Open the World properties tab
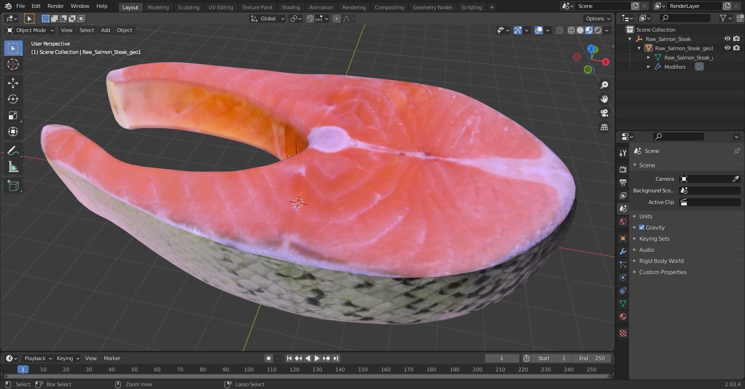The height and width of the screenshot is (389, 745). point(623,222)
